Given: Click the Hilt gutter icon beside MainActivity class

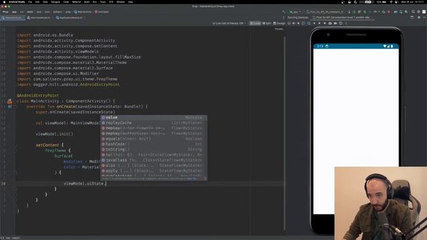Looking at the screenshot, I should point(9,101).
